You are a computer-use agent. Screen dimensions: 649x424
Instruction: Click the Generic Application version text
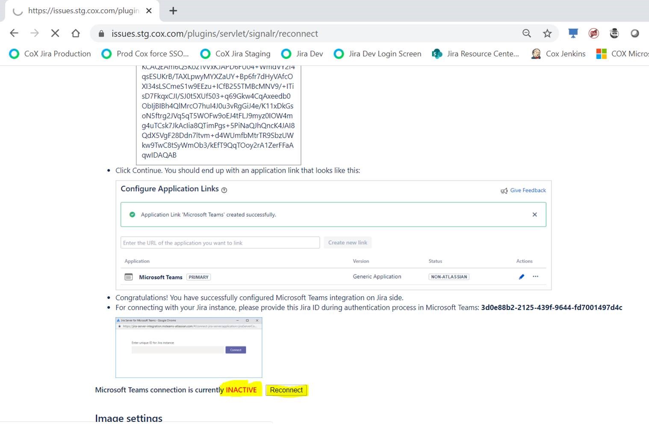(x=377, y=277)
